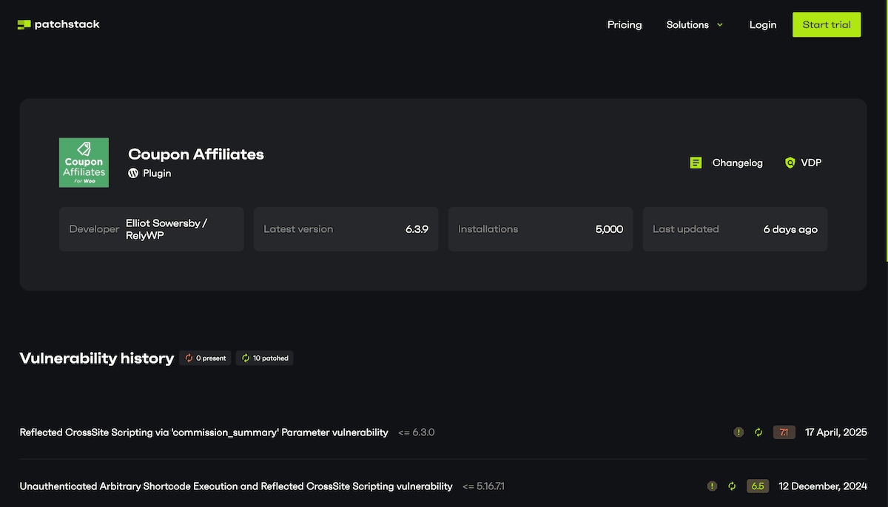Click the 10 patched badge

click(x=264, y=358)
